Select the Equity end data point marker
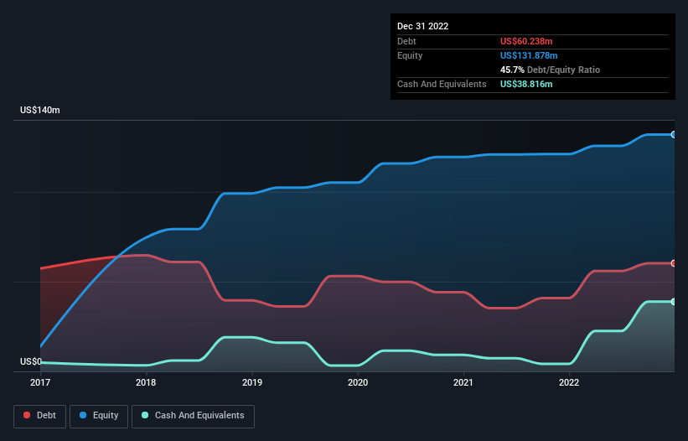 [x=674, y=135]
